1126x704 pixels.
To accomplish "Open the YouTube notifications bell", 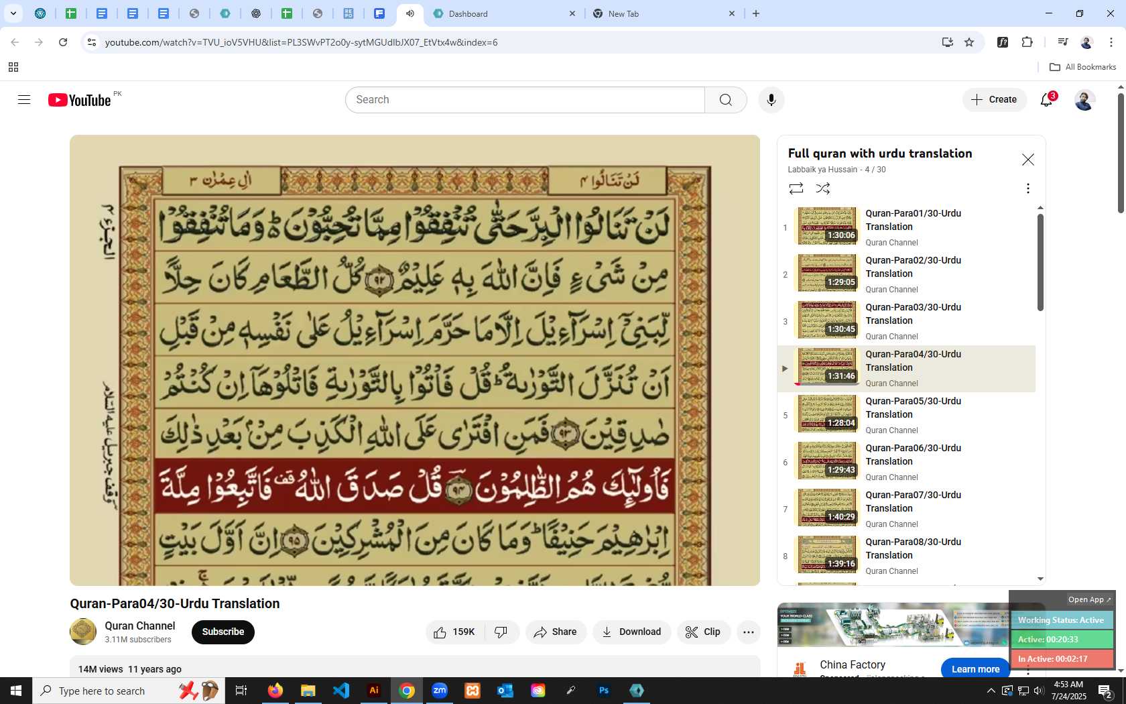I will [x=1047, y=100].
